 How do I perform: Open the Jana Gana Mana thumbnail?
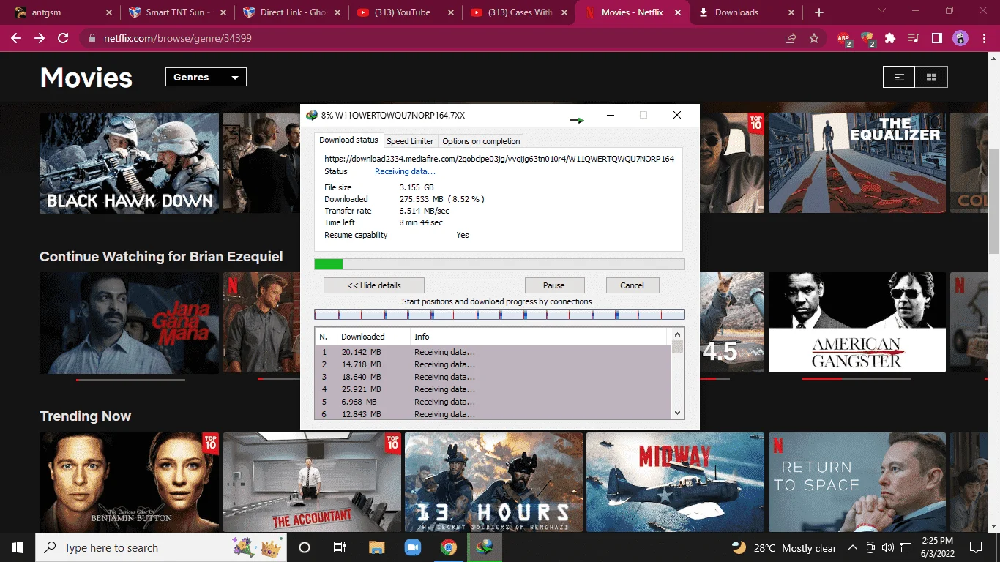tap(129, 323)
